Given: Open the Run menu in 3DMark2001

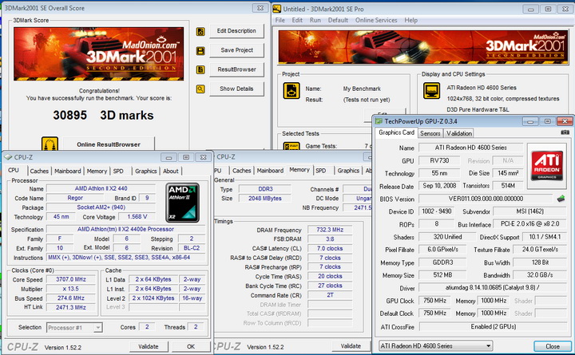Looking at the screenshot, I should pos(315,20).
